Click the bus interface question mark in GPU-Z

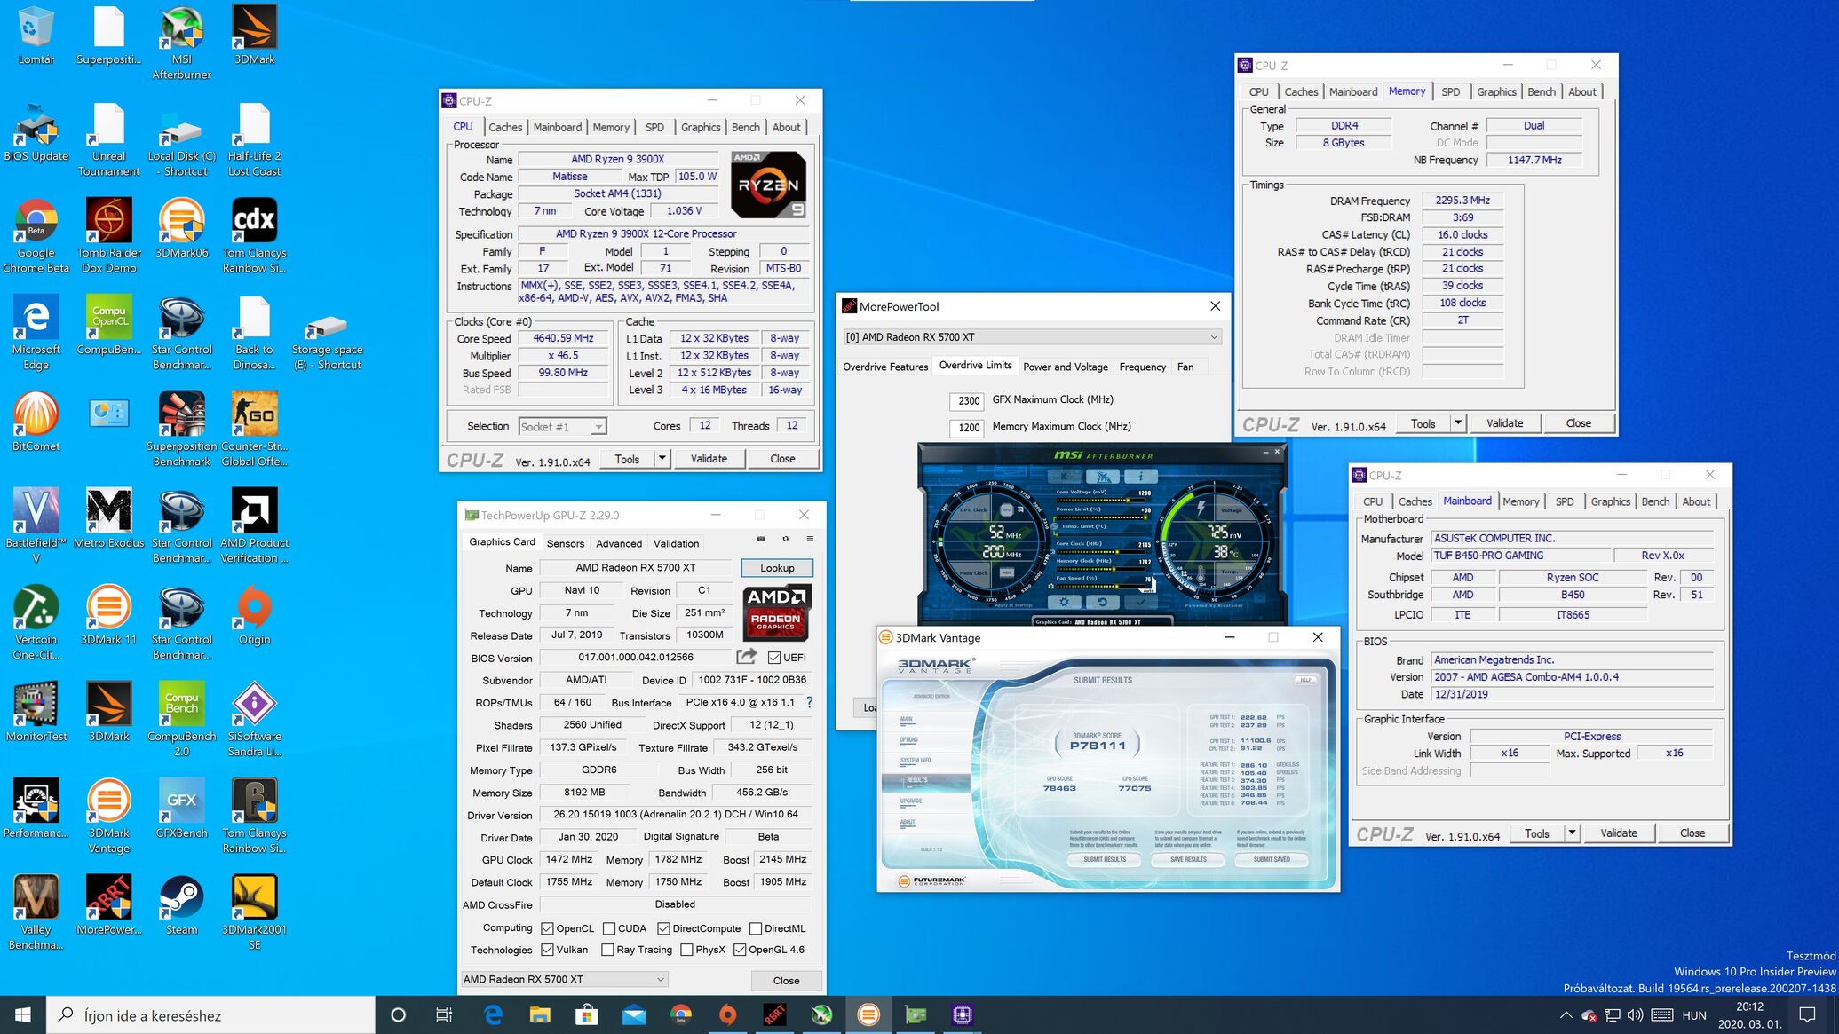[809, 702]
